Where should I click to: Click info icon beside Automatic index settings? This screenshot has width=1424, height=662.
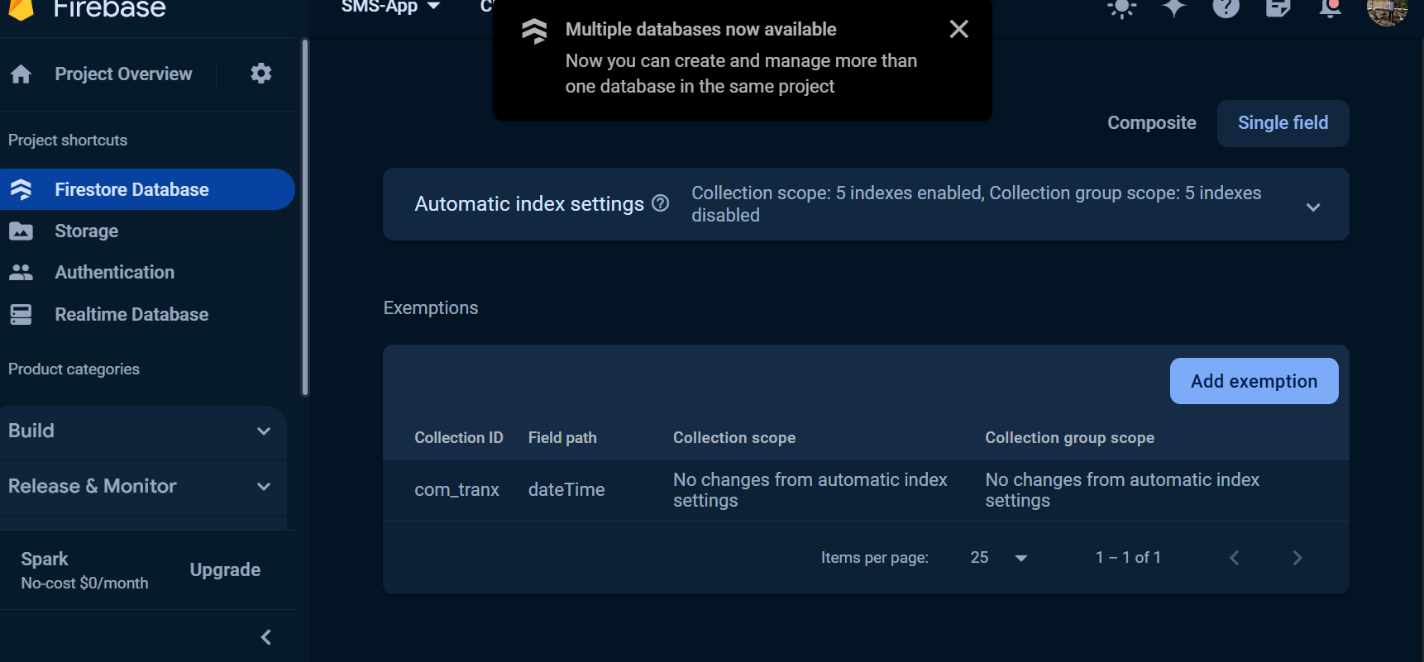pos(660,203)
